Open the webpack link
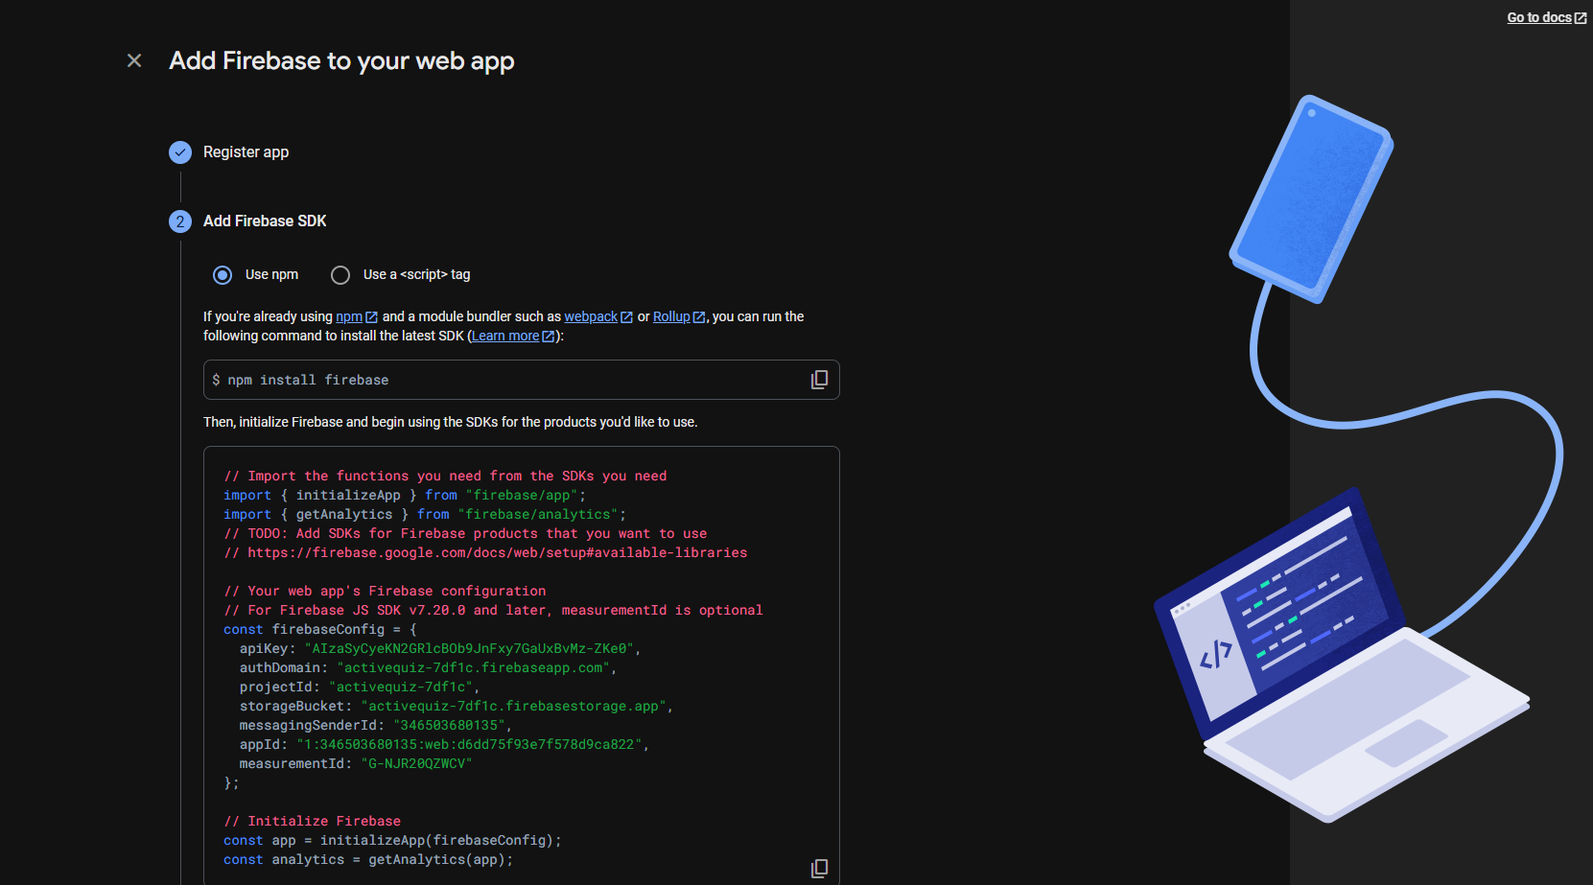The width and height of the screenshot is (1593, 885). 591,316
